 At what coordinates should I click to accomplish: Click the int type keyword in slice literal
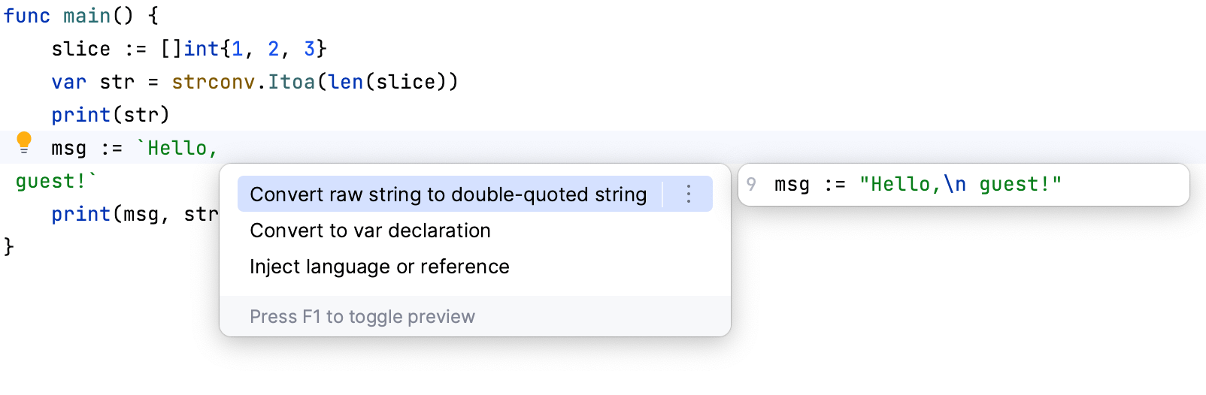tap(201, 49)
